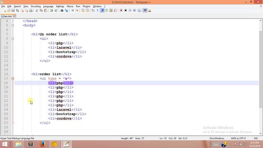Open the View menu
Screen dimensions: 263x148
tap(25, 7)
